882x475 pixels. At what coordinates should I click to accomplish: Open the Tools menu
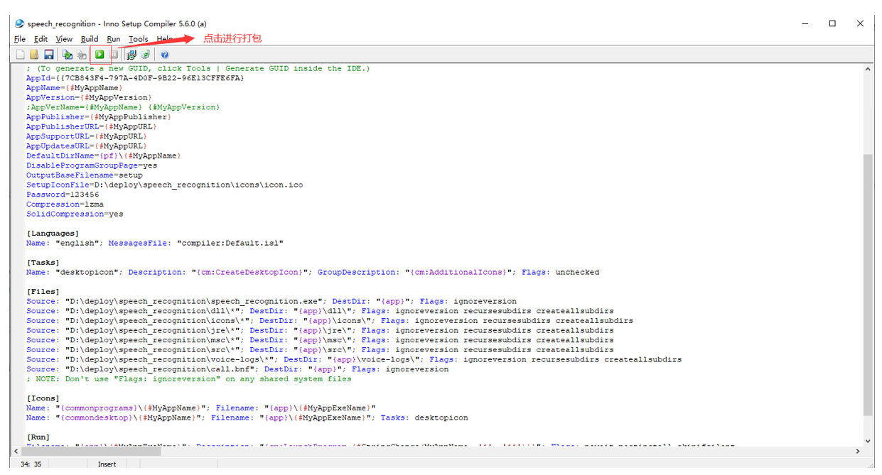click(x=139, y=39)
